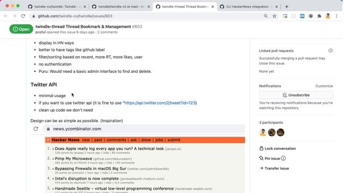Click 'better to have tags like github label'
Image resolution: width=344 pixels, height=193 pixels.
click(x=71, y=50)
